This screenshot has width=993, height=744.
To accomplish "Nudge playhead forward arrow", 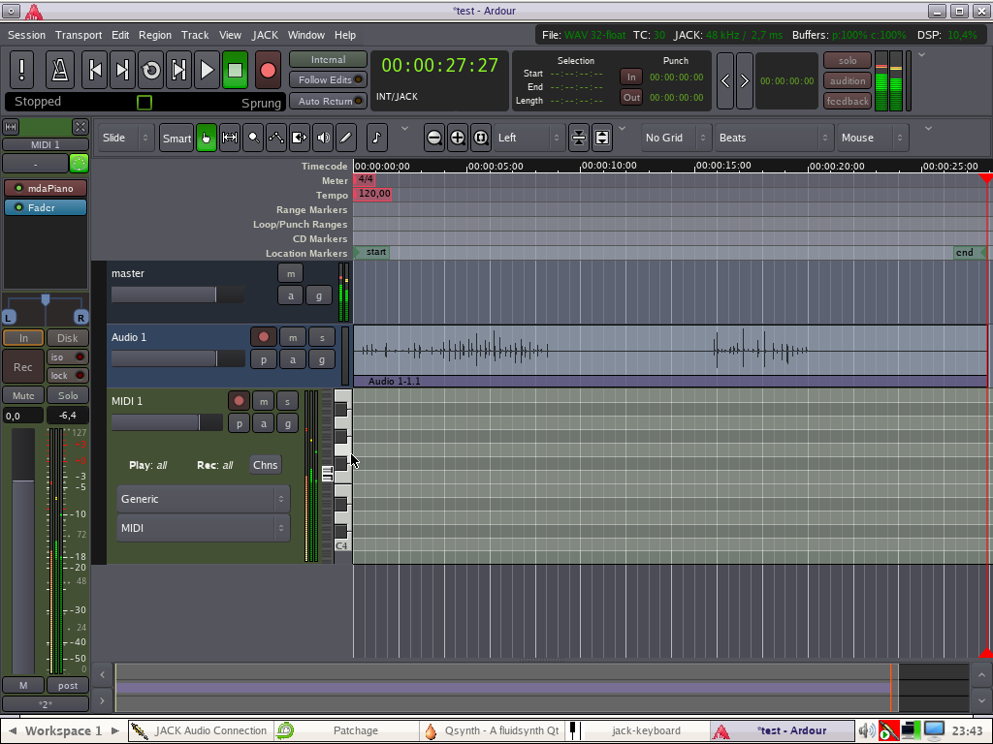I will tap(745, 81).
